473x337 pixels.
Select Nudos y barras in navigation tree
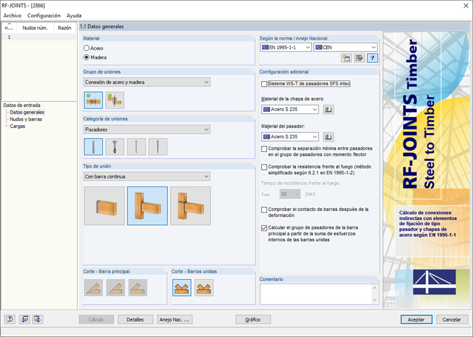click(x=26, y=119)
